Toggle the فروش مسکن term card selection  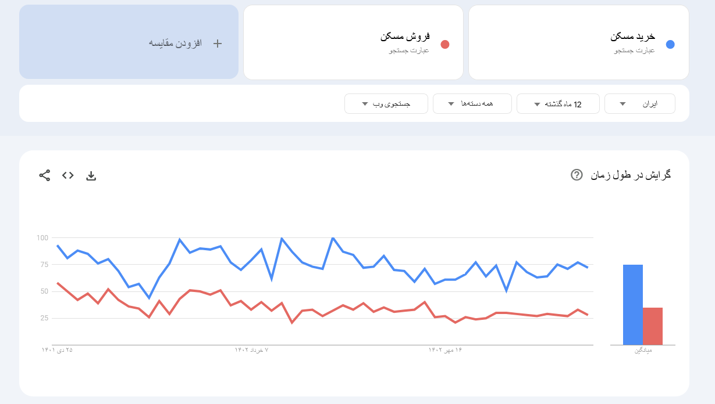pyautogui.click(x=353, y=42)
